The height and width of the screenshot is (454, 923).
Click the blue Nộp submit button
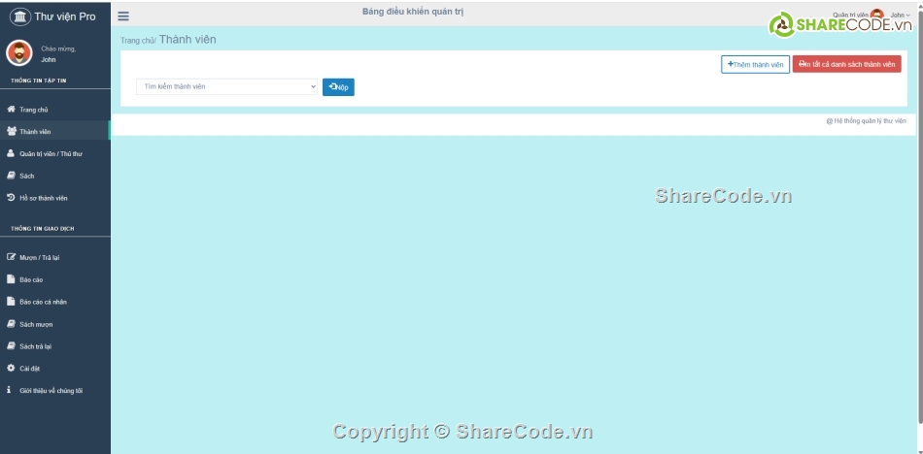coord(338,87)
